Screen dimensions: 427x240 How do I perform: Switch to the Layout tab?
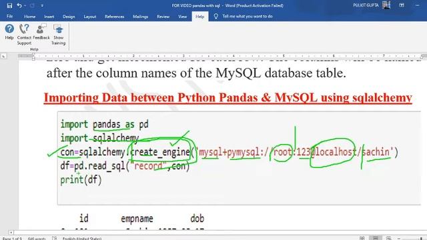click(x=90, y=17)
